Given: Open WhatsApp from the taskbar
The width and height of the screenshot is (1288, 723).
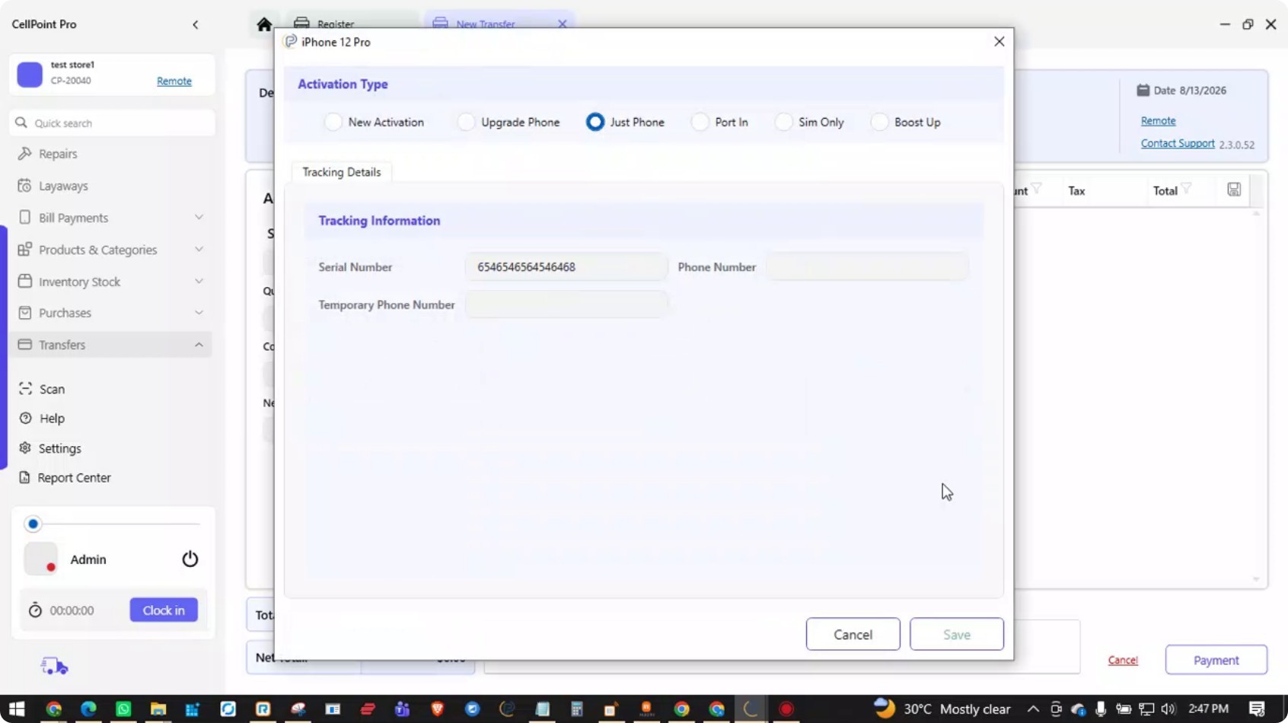Looking at the screenshot, I should tap(123, 709).
